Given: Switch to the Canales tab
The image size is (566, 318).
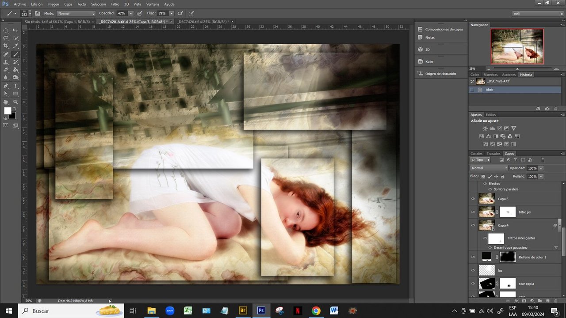Looking at the screenshot, I should [477, 154].
